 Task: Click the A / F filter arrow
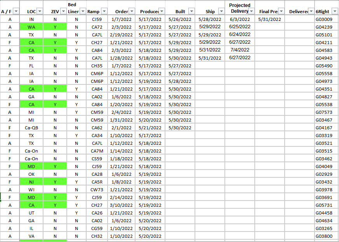[16, 11]
